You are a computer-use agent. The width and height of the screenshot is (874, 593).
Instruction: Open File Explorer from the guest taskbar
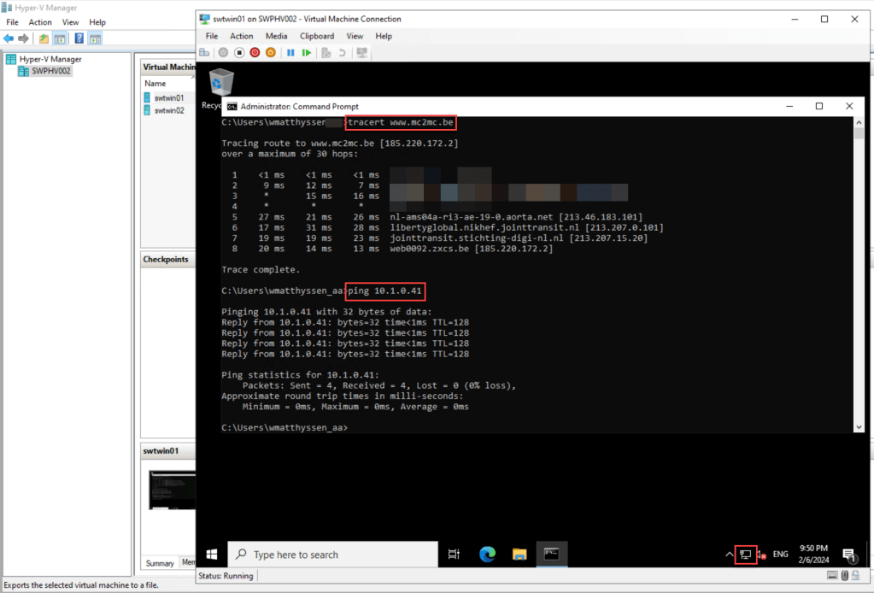(x=519, y=555)
